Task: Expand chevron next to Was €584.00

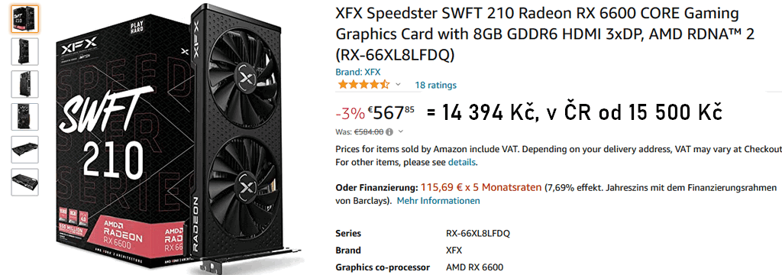Action: point(401,131)
